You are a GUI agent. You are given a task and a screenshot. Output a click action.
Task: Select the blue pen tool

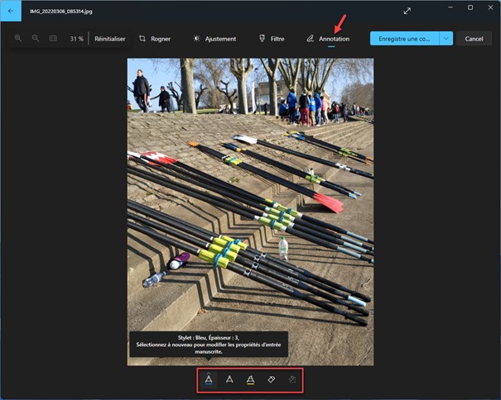coord(210,379)
